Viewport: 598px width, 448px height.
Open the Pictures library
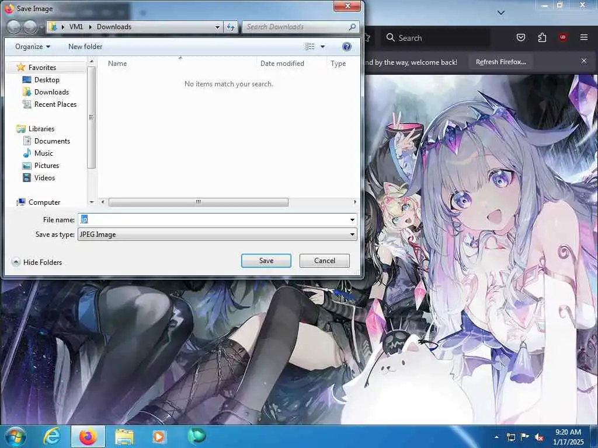coord(47,165)
